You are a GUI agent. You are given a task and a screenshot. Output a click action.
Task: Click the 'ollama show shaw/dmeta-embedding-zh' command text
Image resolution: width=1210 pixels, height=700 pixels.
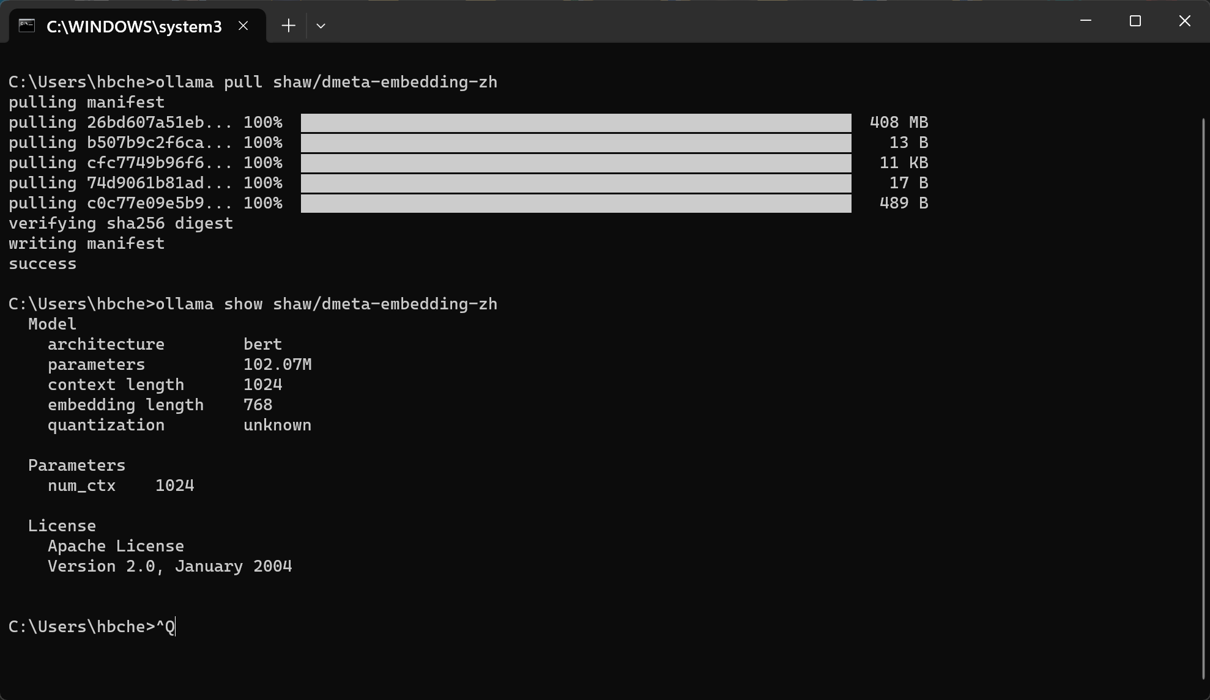point(326,304)
